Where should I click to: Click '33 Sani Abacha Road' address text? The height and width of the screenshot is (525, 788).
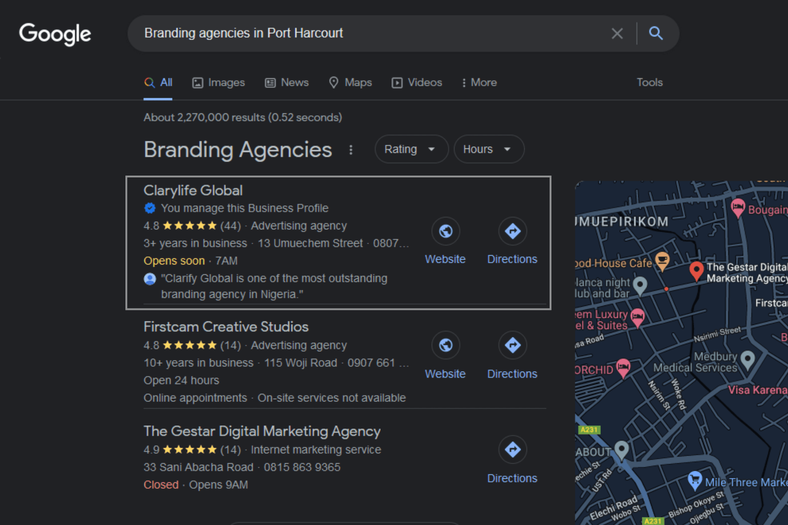point(198,467)
